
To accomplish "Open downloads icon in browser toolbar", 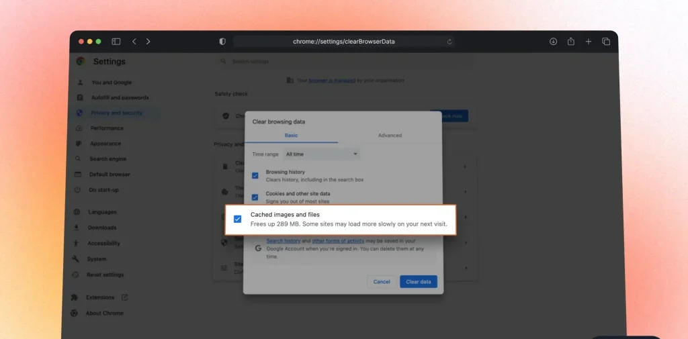I will (x=553, y=42).
